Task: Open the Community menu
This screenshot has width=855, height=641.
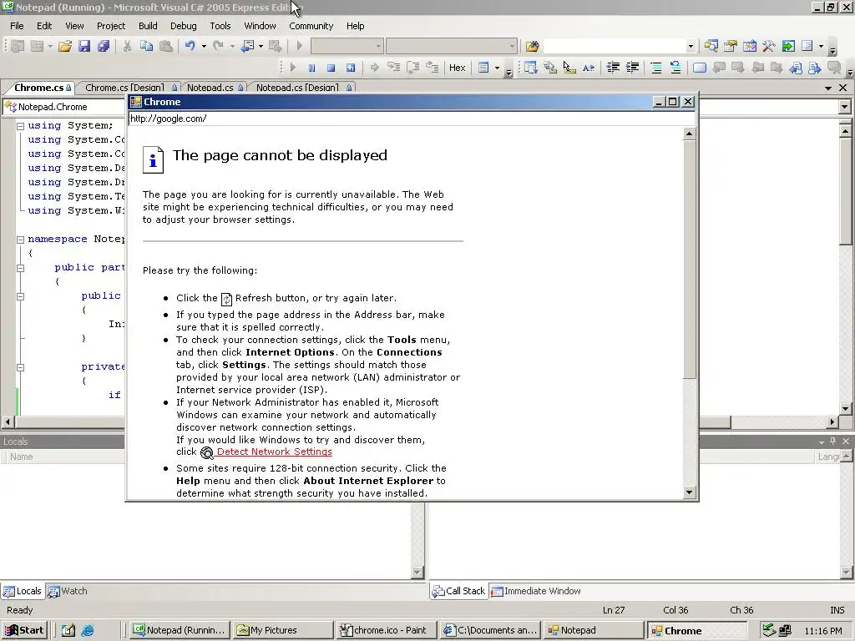Action: (311, 26)
